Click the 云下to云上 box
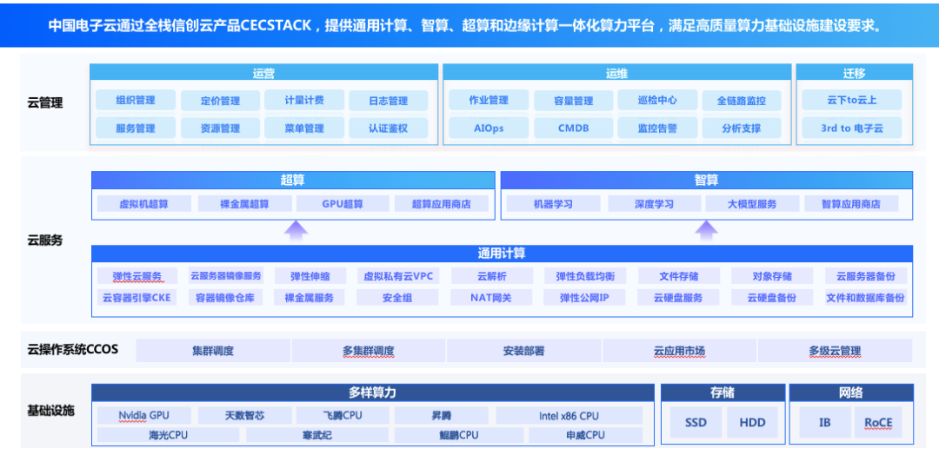939x455 pixels. pyautogui.click(x=852, y=101)
